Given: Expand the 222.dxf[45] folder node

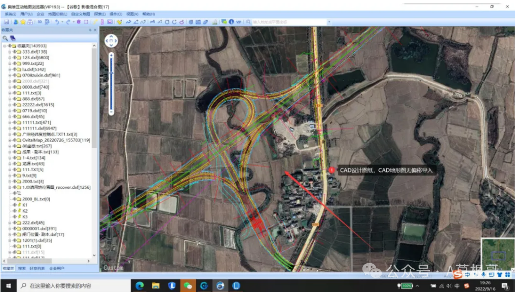Looking at the screenshot, I should click(10, 223).
